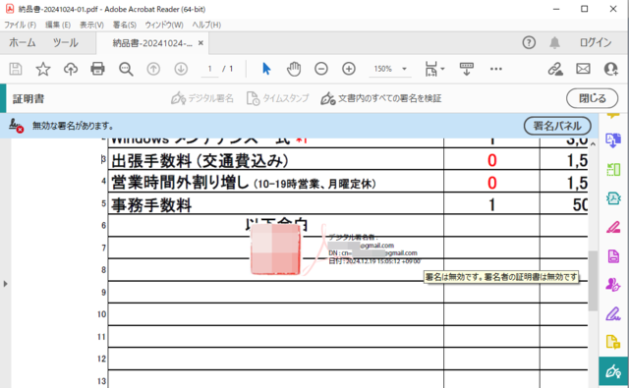Open the ウィンドウ(W) menu

pos(164,25)
